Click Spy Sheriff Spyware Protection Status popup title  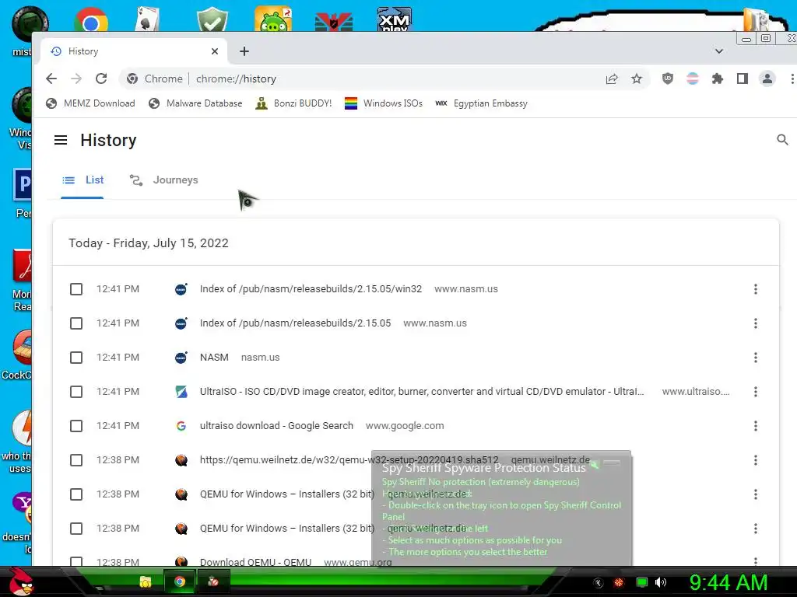[484, 467]
